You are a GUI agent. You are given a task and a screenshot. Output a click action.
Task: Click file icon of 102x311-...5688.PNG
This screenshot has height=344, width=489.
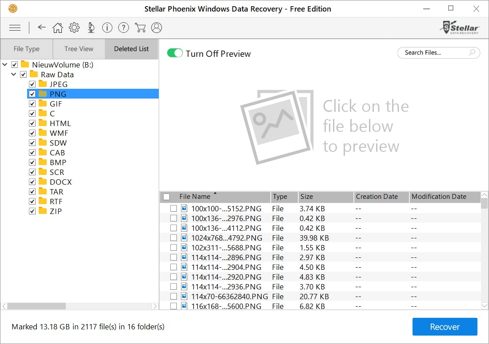click(184, 248)
